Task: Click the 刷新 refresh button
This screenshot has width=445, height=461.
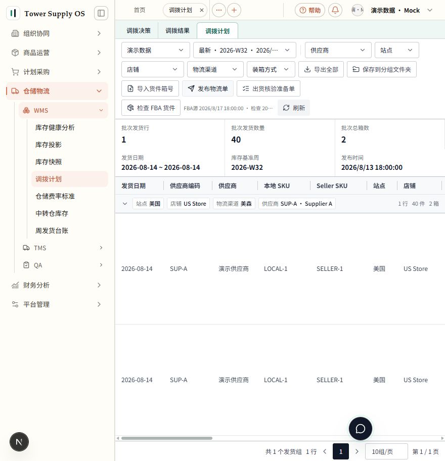Action: click(293, 108)
